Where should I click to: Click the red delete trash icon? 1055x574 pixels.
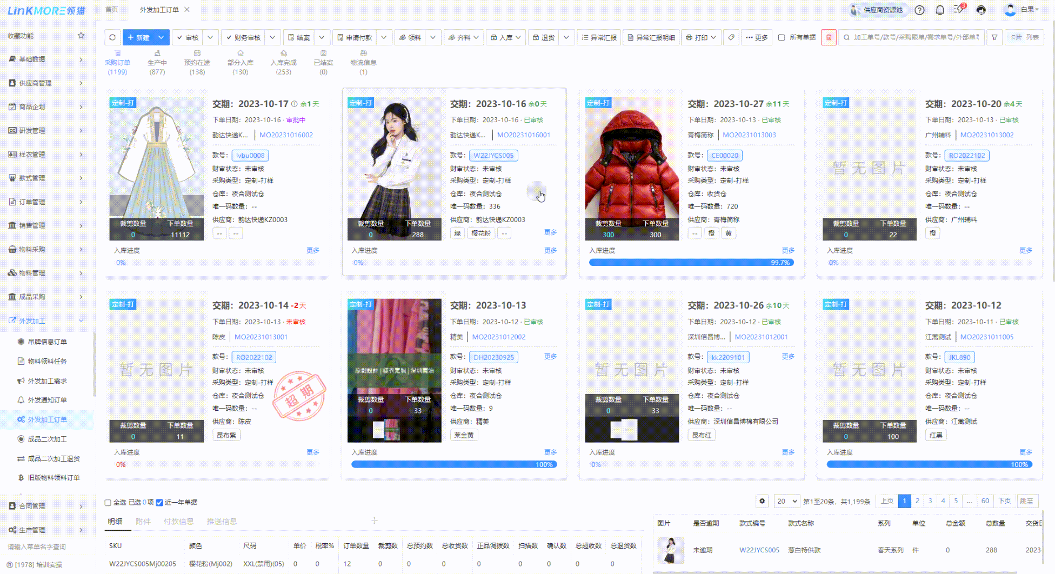(x=829, y=37)
